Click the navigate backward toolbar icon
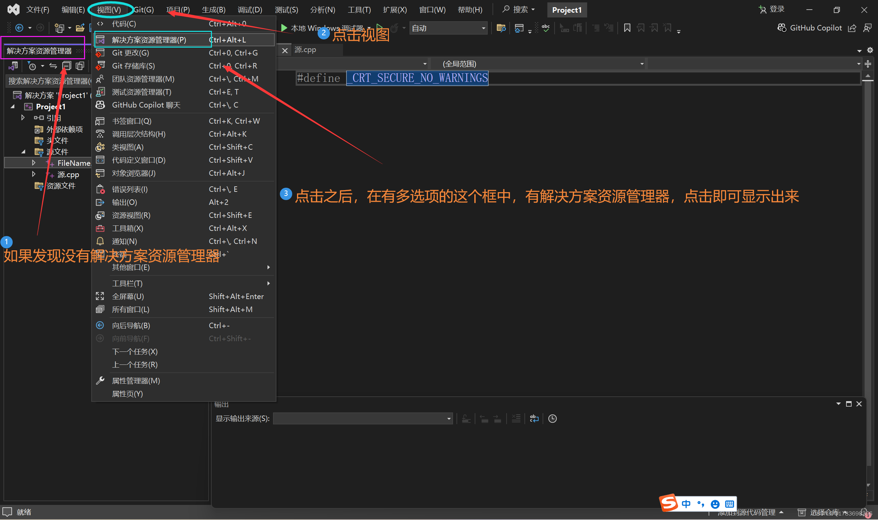Image resolution: width=878 pixels, height=520 pixels. (x=19, y=28)
